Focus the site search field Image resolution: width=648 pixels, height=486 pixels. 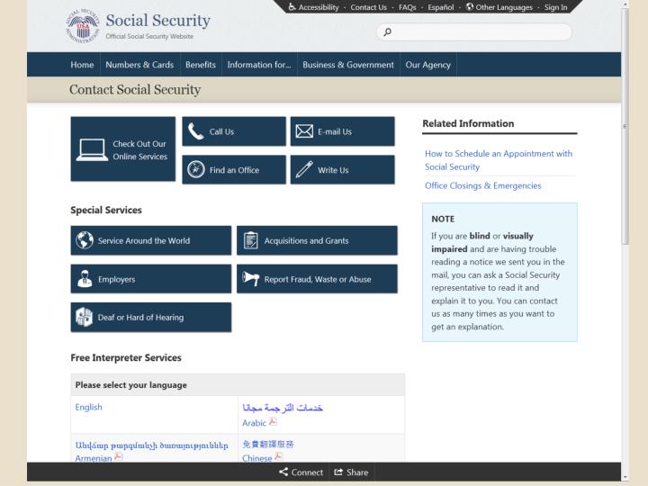pyautogui.click(x=474, y=31)
